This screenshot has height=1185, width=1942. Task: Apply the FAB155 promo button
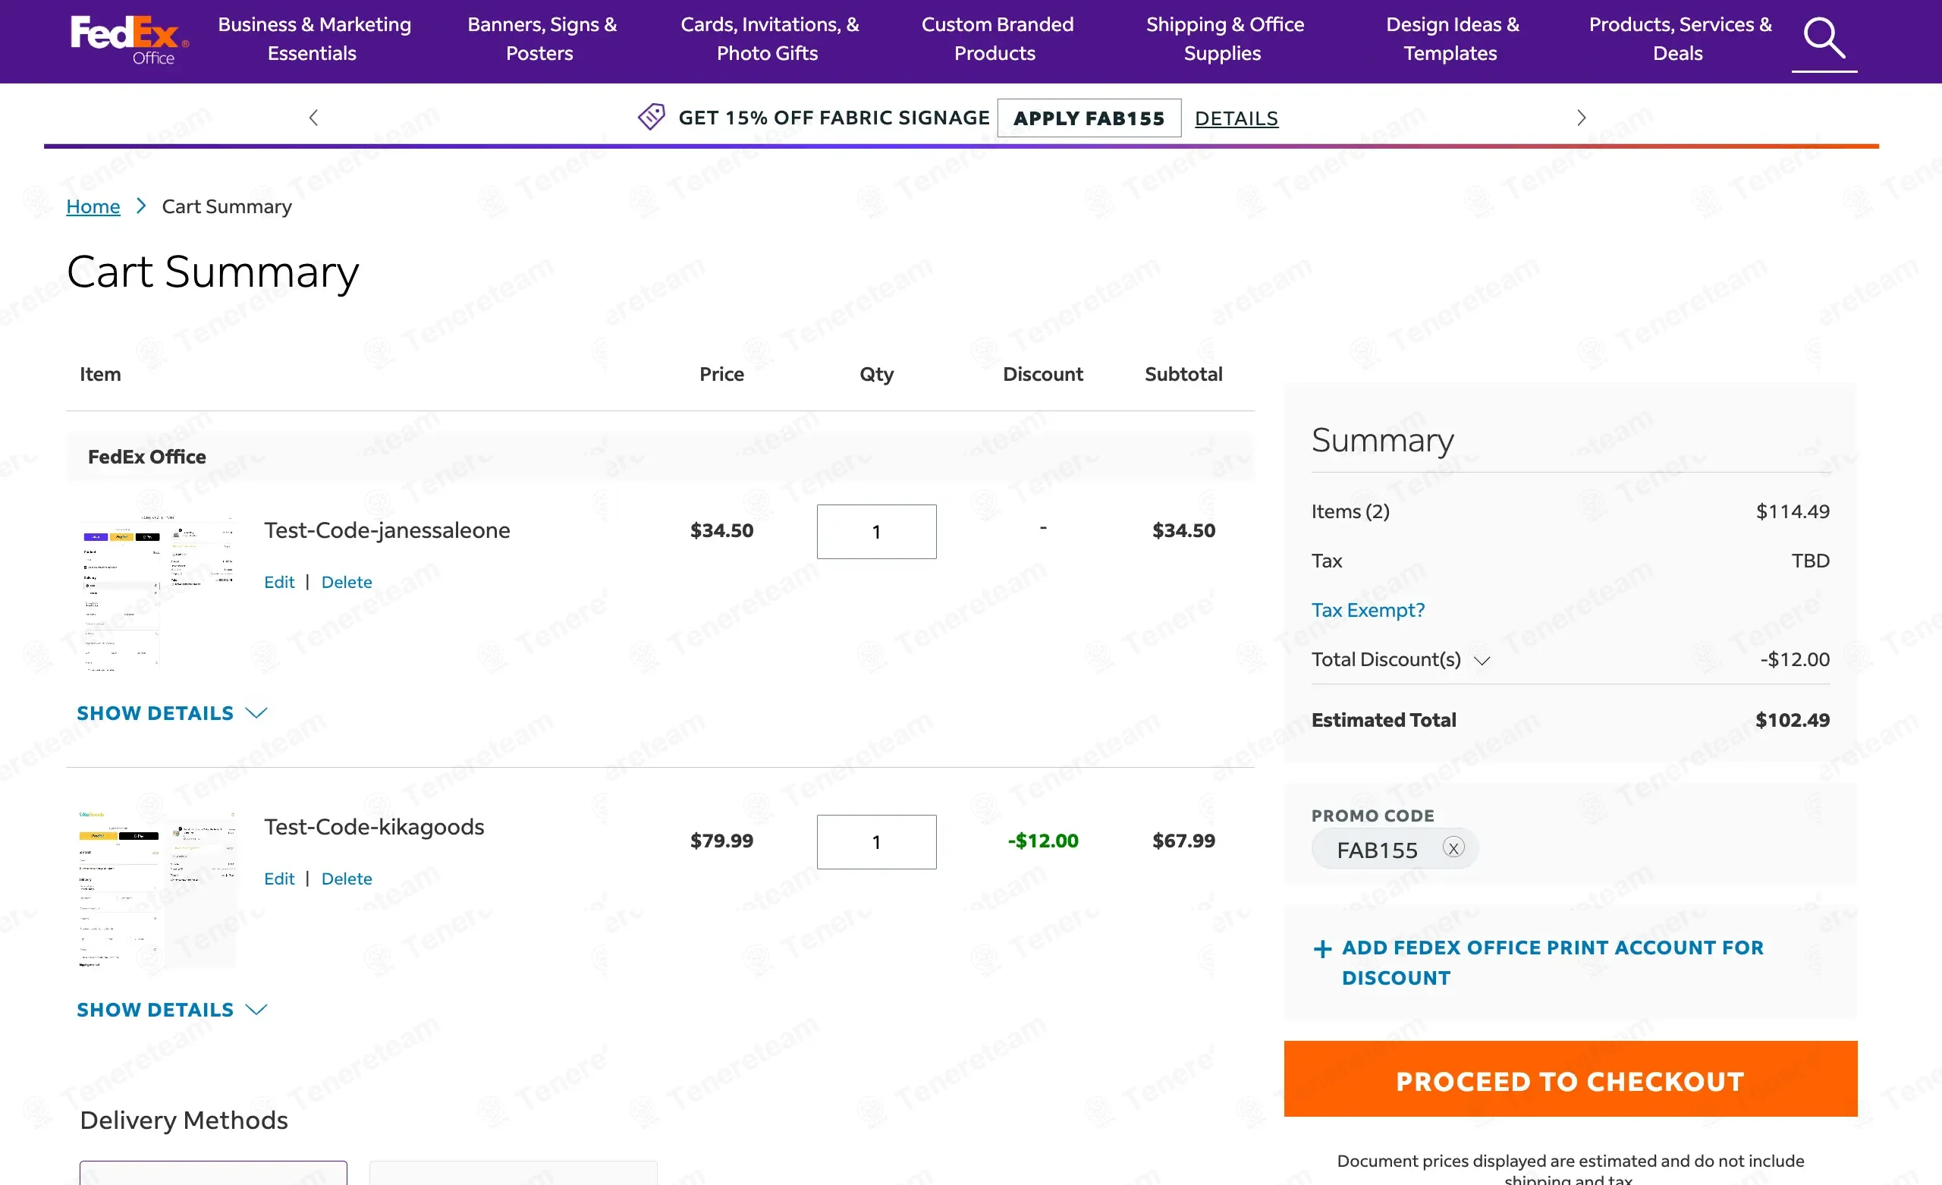[1089, 118]
